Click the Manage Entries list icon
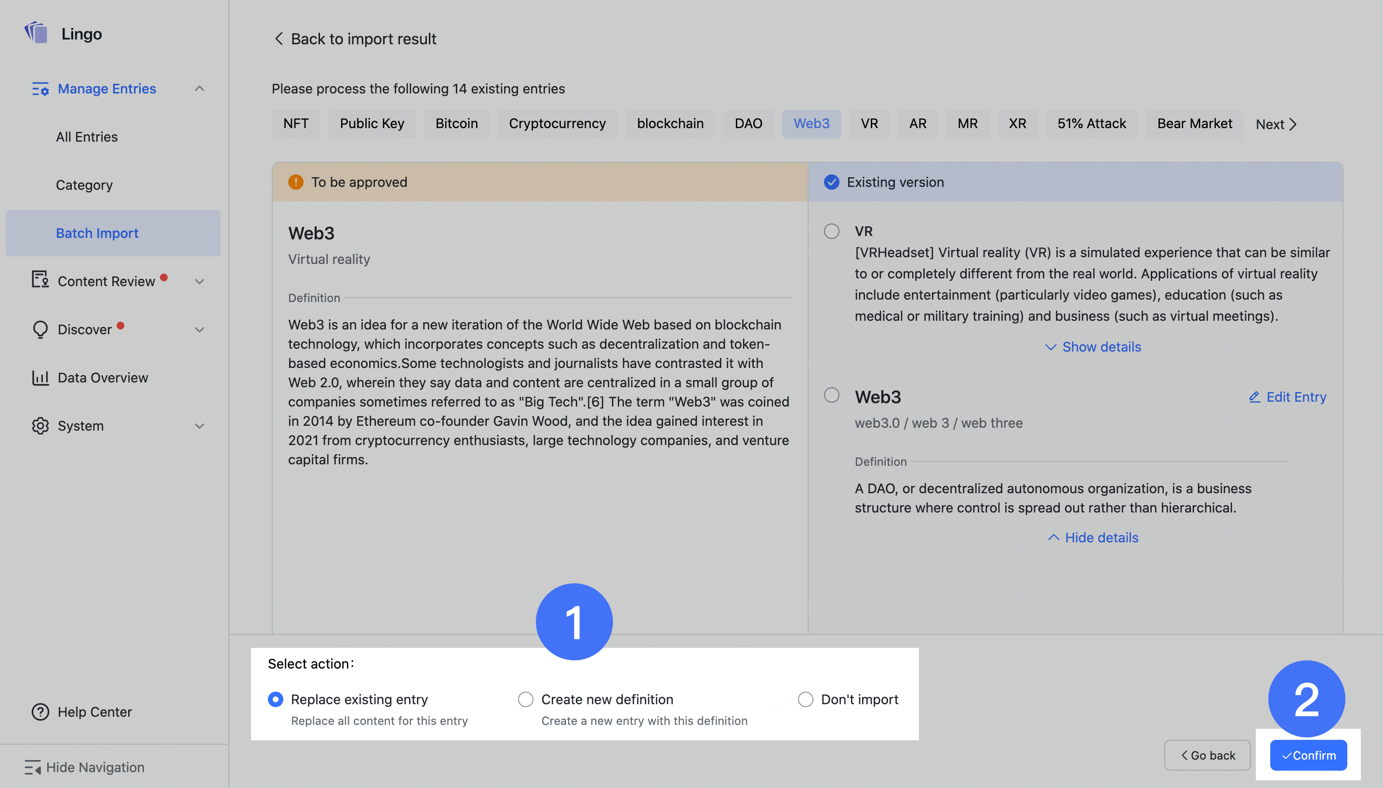This screenshot has width=1383, height=788. 40,89
